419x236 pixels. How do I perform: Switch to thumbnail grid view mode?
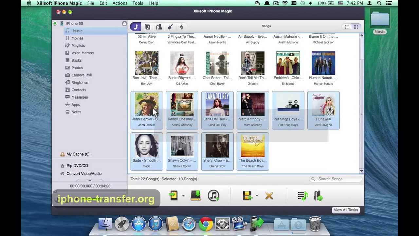click(x=356, y=27)
